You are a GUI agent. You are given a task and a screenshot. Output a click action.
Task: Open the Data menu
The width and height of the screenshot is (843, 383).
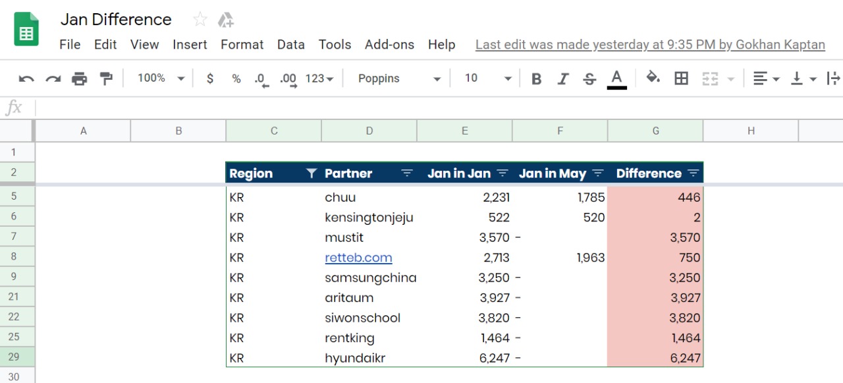click(x=290, y=45)
